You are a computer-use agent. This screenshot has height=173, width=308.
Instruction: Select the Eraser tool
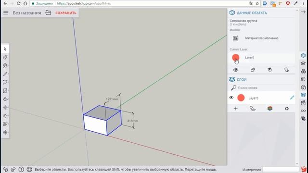coord(5,57)
